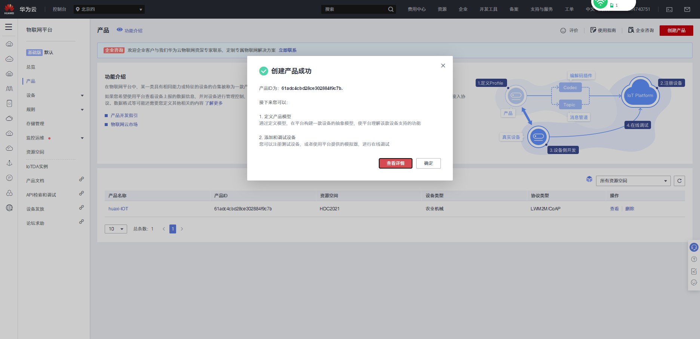Open the 北京四 region dropdown
Viewport: 700px width, 339px height.
tap(109, 9)
